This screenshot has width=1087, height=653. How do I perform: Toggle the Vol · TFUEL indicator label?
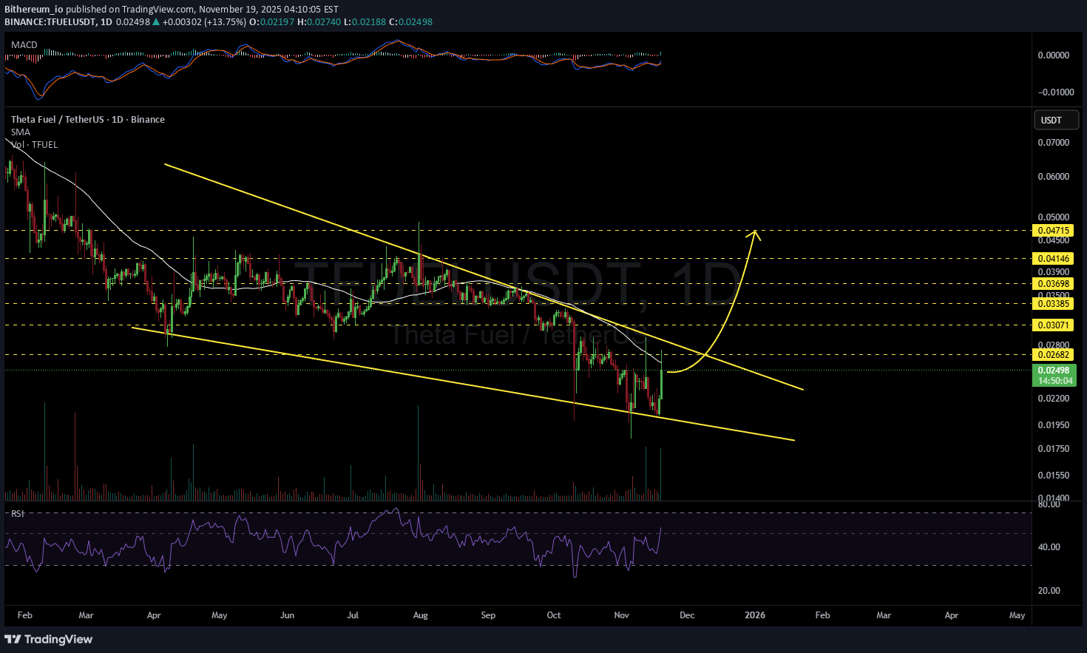34,145
